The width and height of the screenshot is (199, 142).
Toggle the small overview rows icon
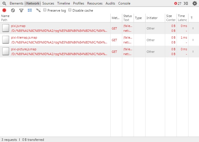[x=38, y=10]
